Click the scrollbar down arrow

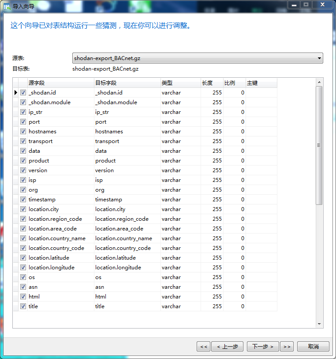pyautogui.click(x=319, y=324)
